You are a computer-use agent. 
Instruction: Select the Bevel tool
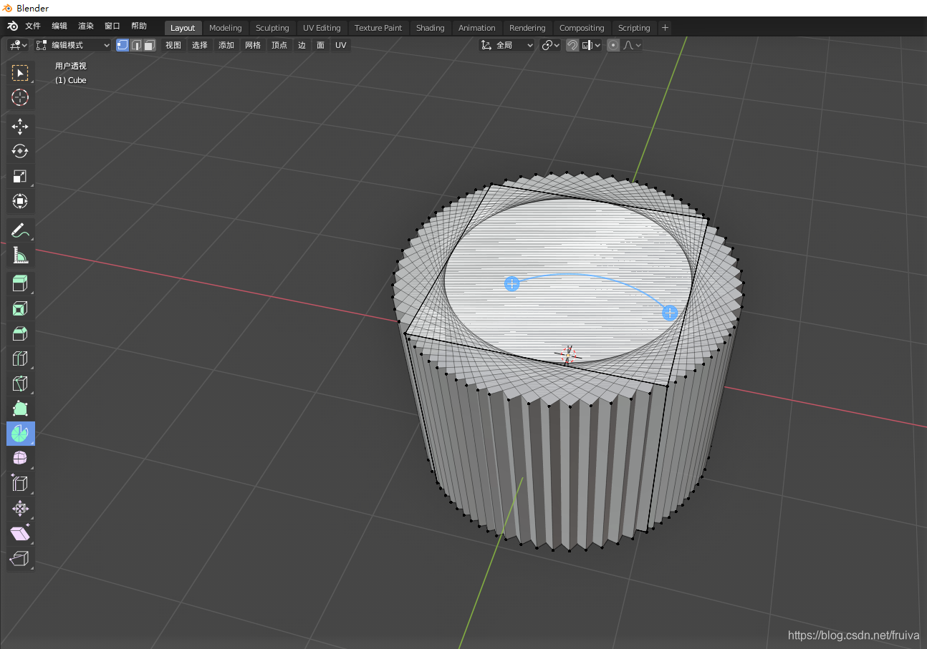20,334
